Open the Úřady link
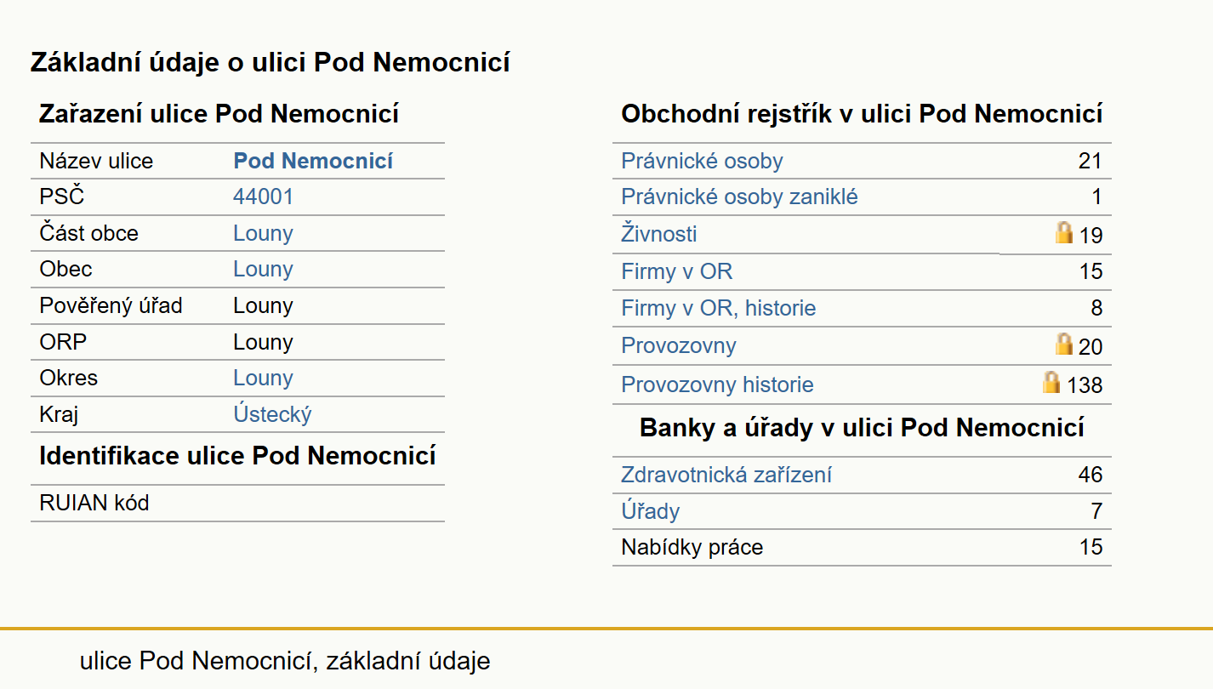This screenshot has width=1213, height=689. tap(650, 510)
